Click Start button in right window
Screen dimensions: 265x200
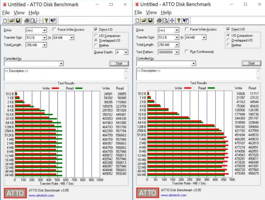[251, 63]
